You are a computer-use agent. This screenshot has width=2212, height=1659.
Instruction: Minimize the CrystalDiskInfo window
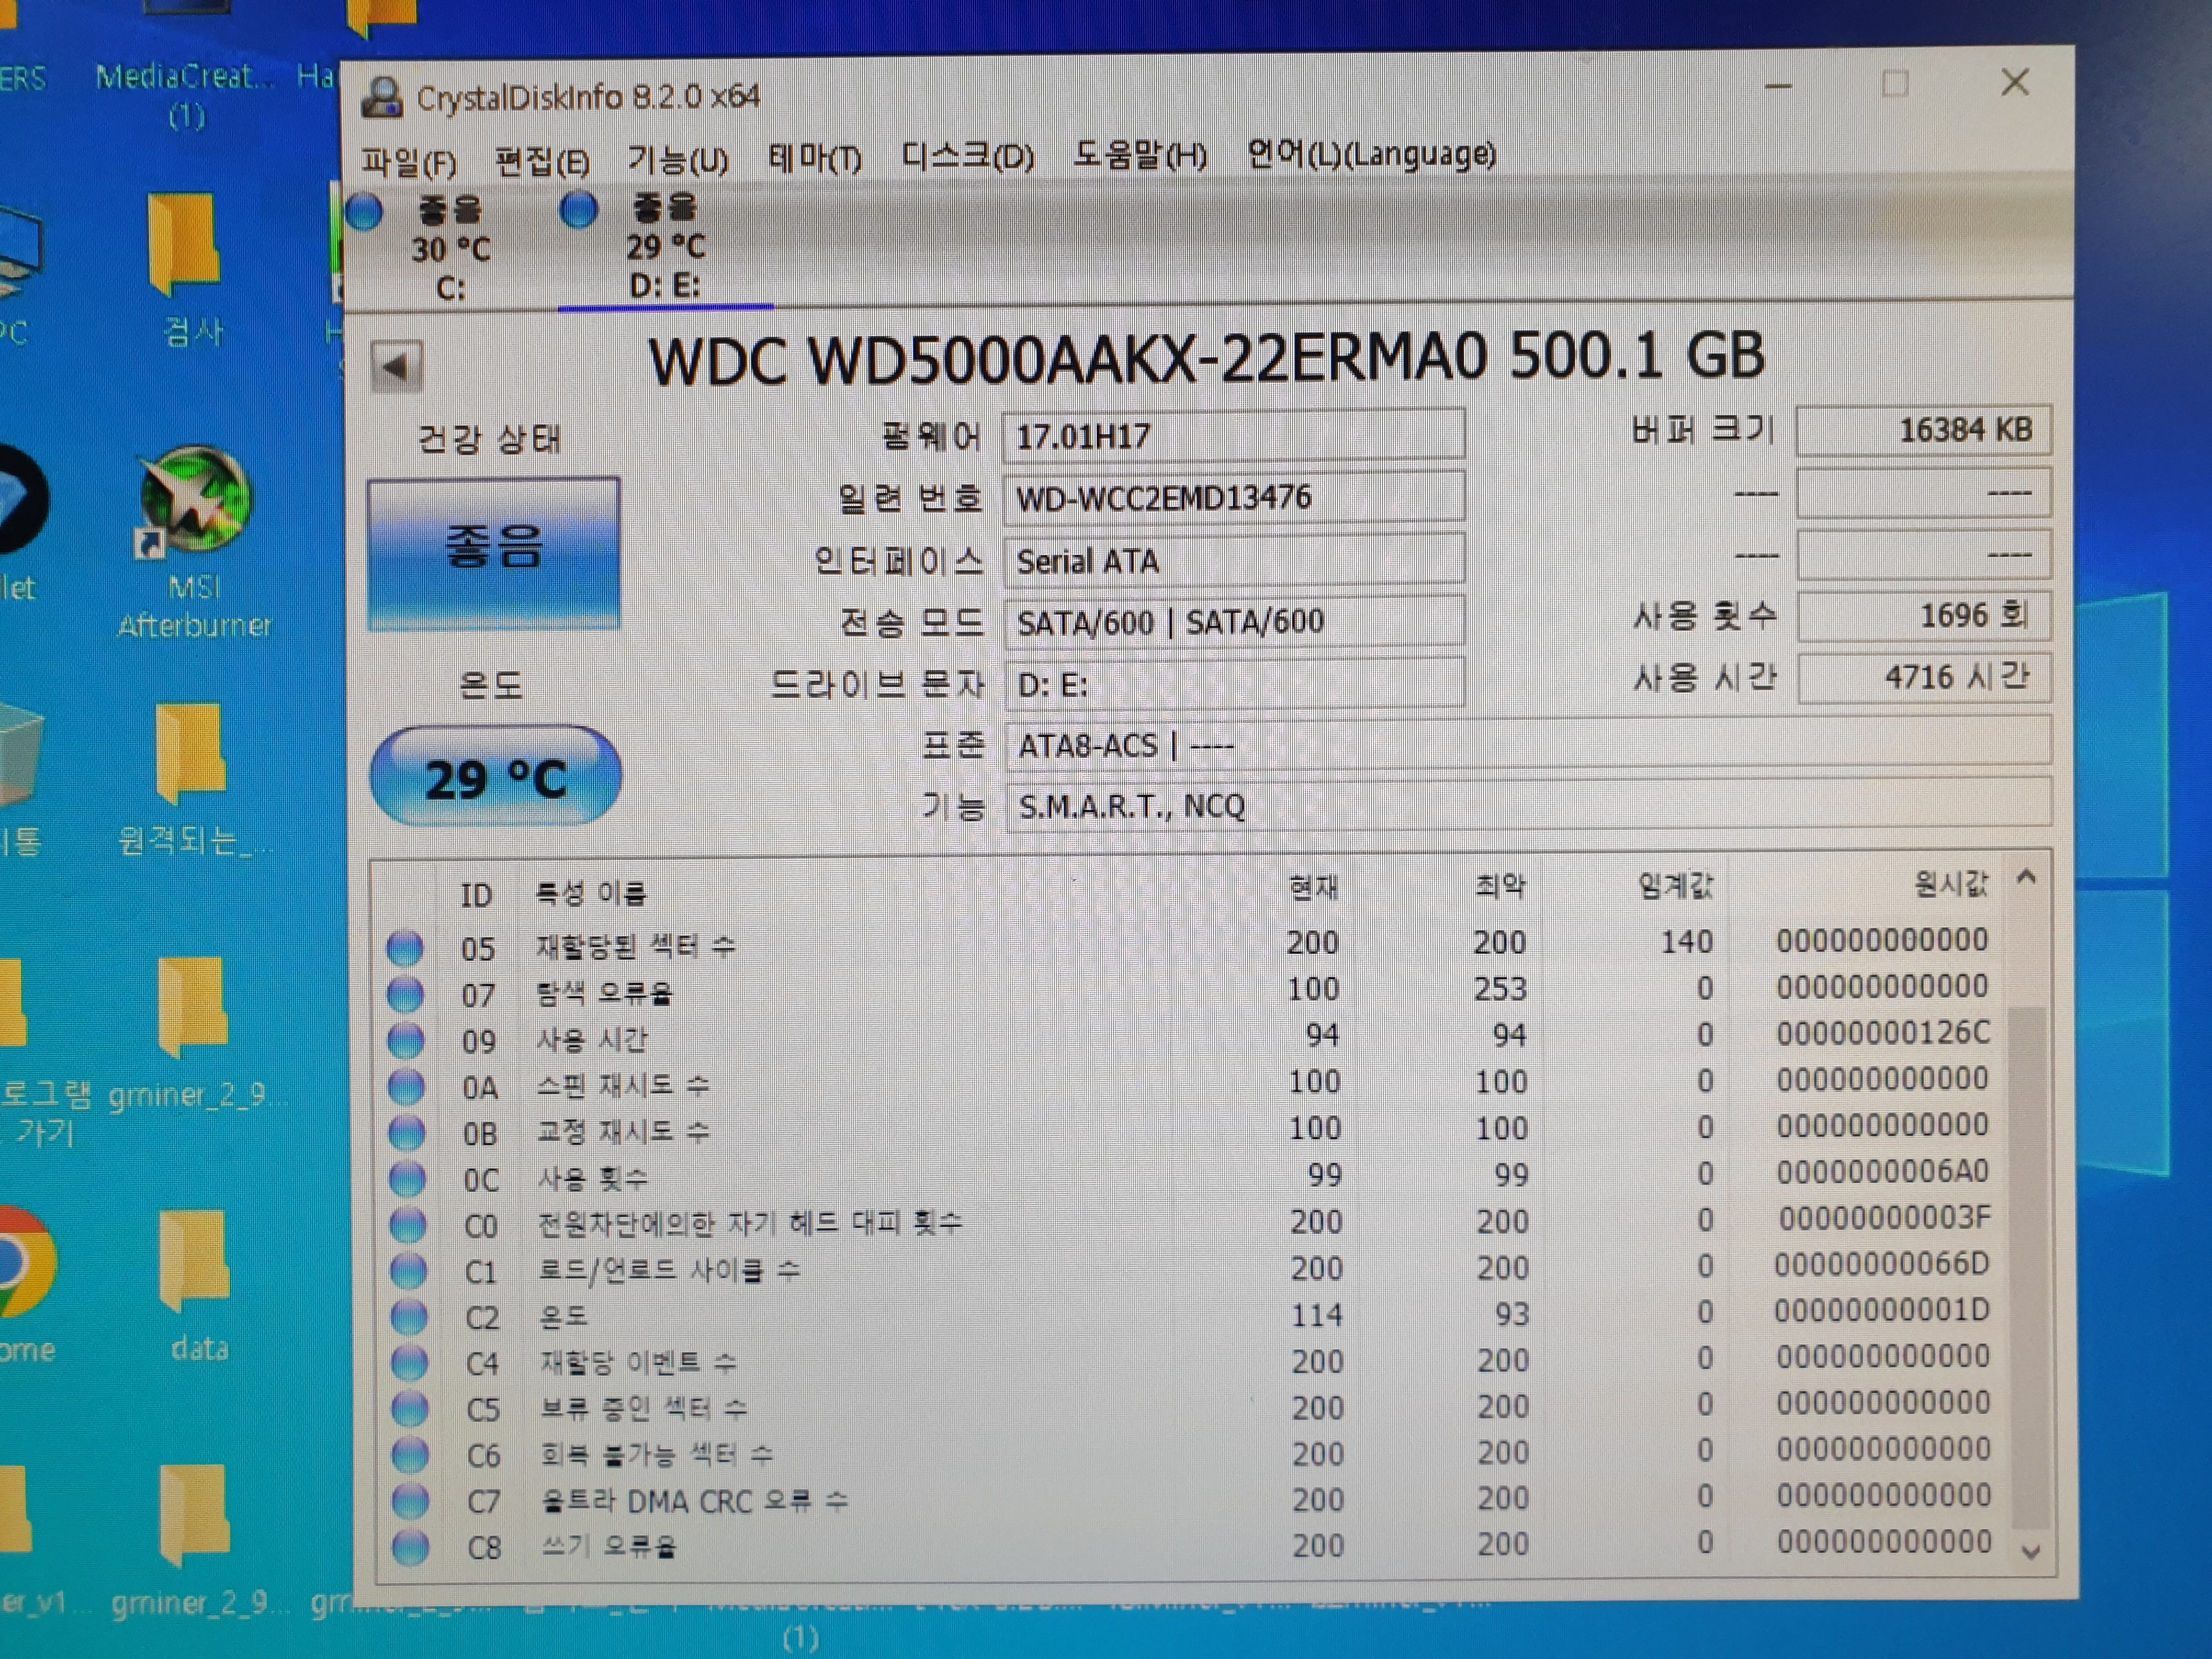pyautogui.click(x=1777, y=86)
